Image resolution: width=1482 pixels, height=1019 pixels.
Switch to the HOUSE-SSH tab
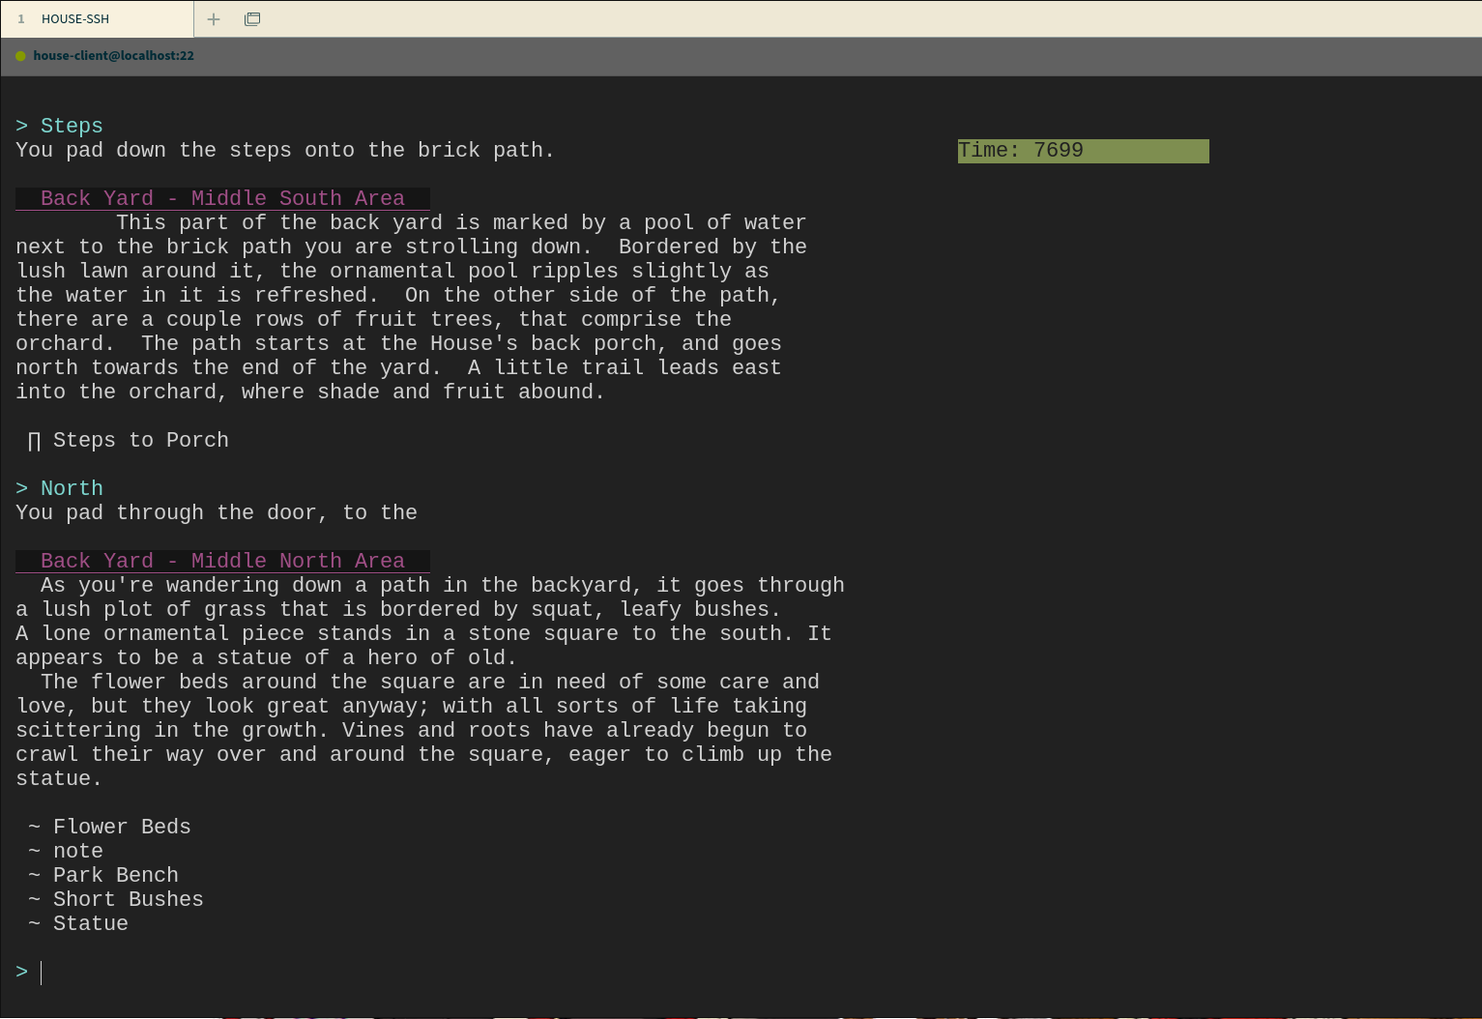75,19
